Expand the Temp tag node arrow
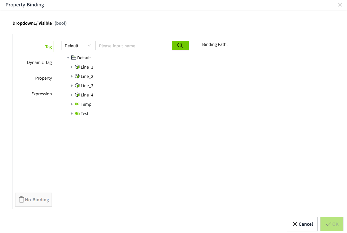 (72, 104)
